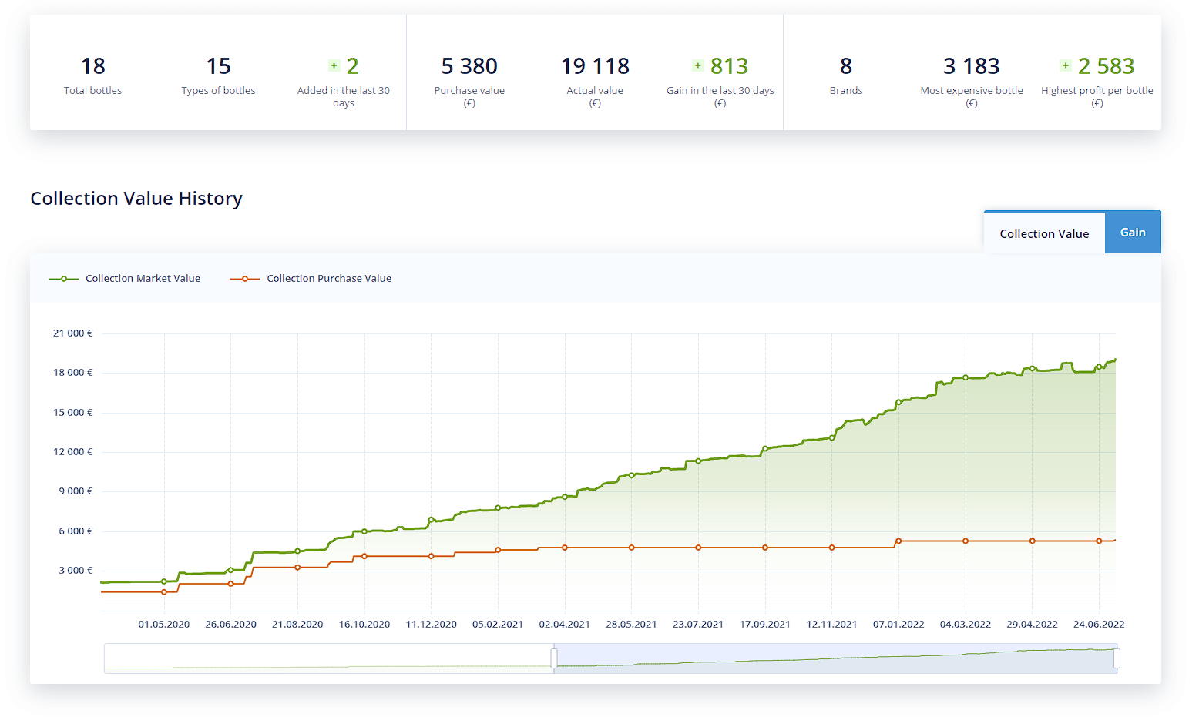
Task: Click market value marker at 24.06.2022
Action: coord(1100,367)
